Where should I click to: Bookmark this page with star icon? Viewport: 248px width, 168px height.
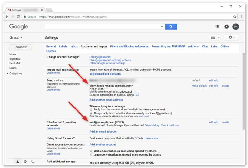click(x=235, y=16)
